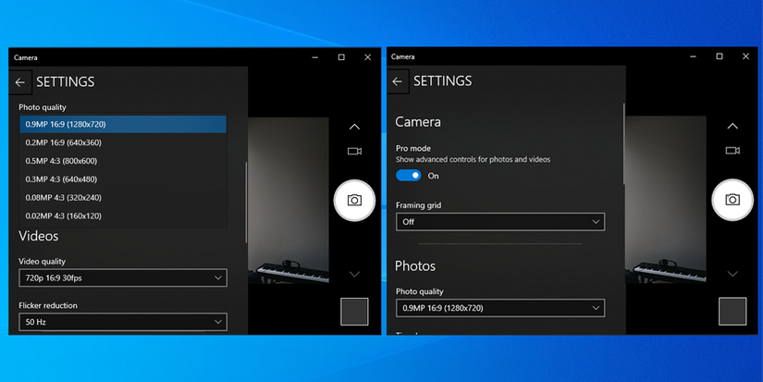
Task: Click 'Show advanced controls for photos and videos' text
Action: click(x=473, y=159)
